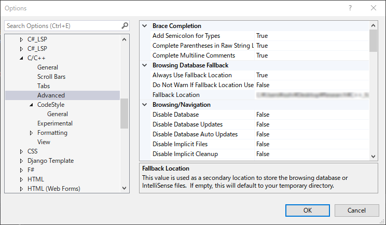Select Tabs under C/C++
Viewport: 386px width, 225px height.
point(44,86)
